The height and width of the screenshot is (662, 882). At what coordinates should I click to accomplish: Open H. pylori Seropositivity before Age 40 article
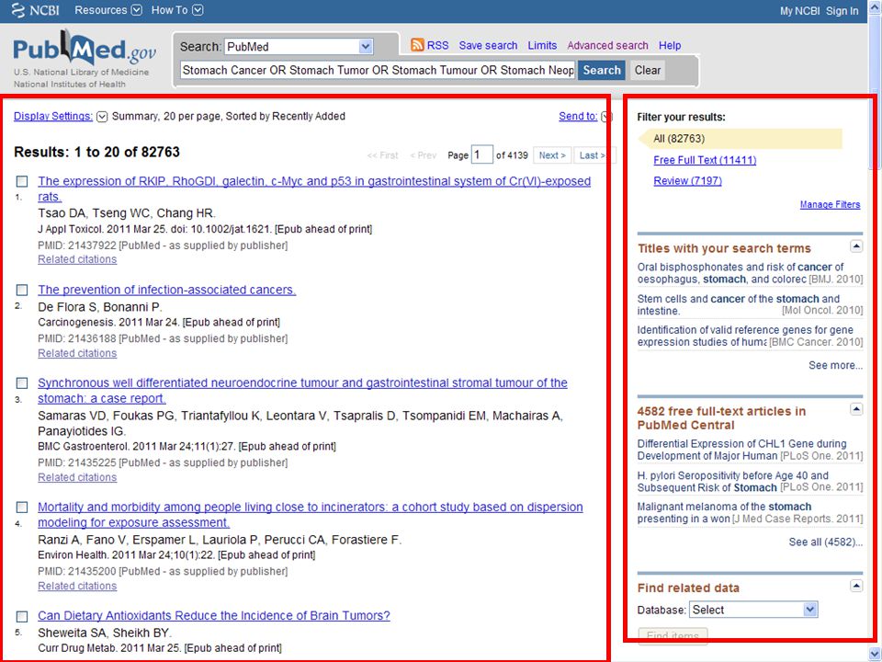(732, 481)
